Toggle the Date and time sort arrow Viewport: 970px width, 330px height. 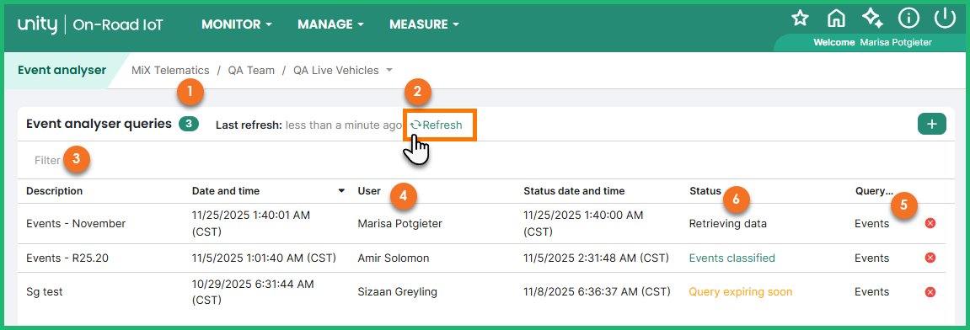point(341,191)
